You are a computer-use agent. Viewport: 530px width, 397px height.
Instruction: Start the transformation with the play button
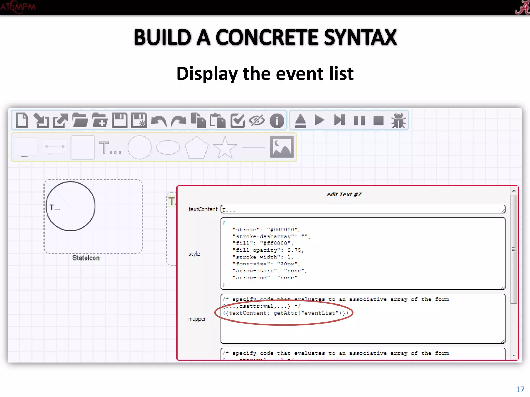[319, 120]
